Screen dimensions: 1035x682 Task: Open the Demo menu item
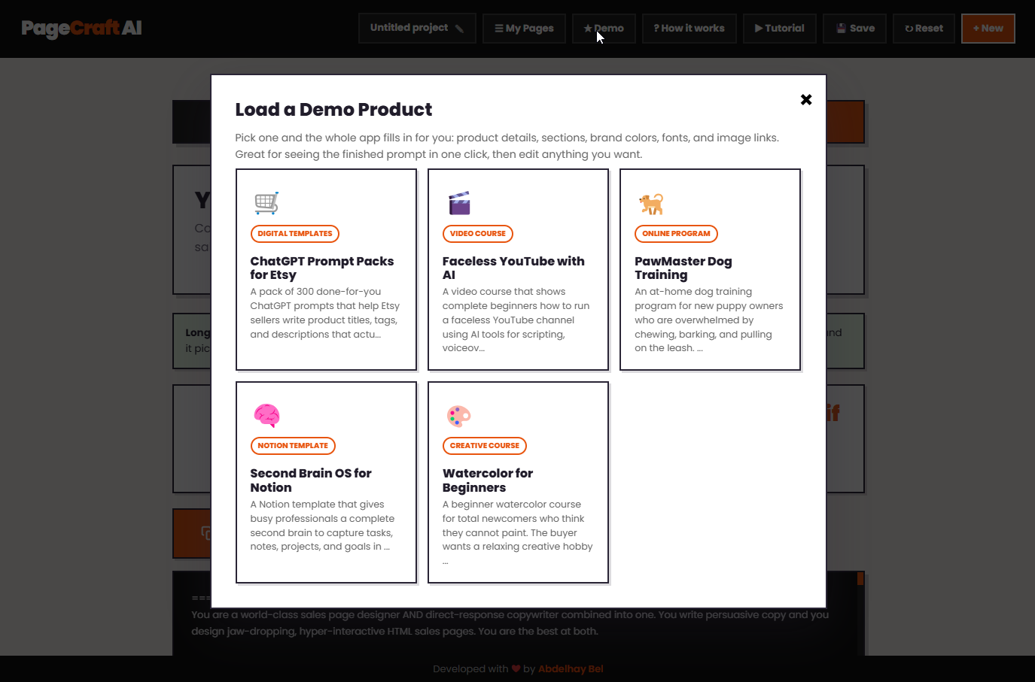(604, 29)
